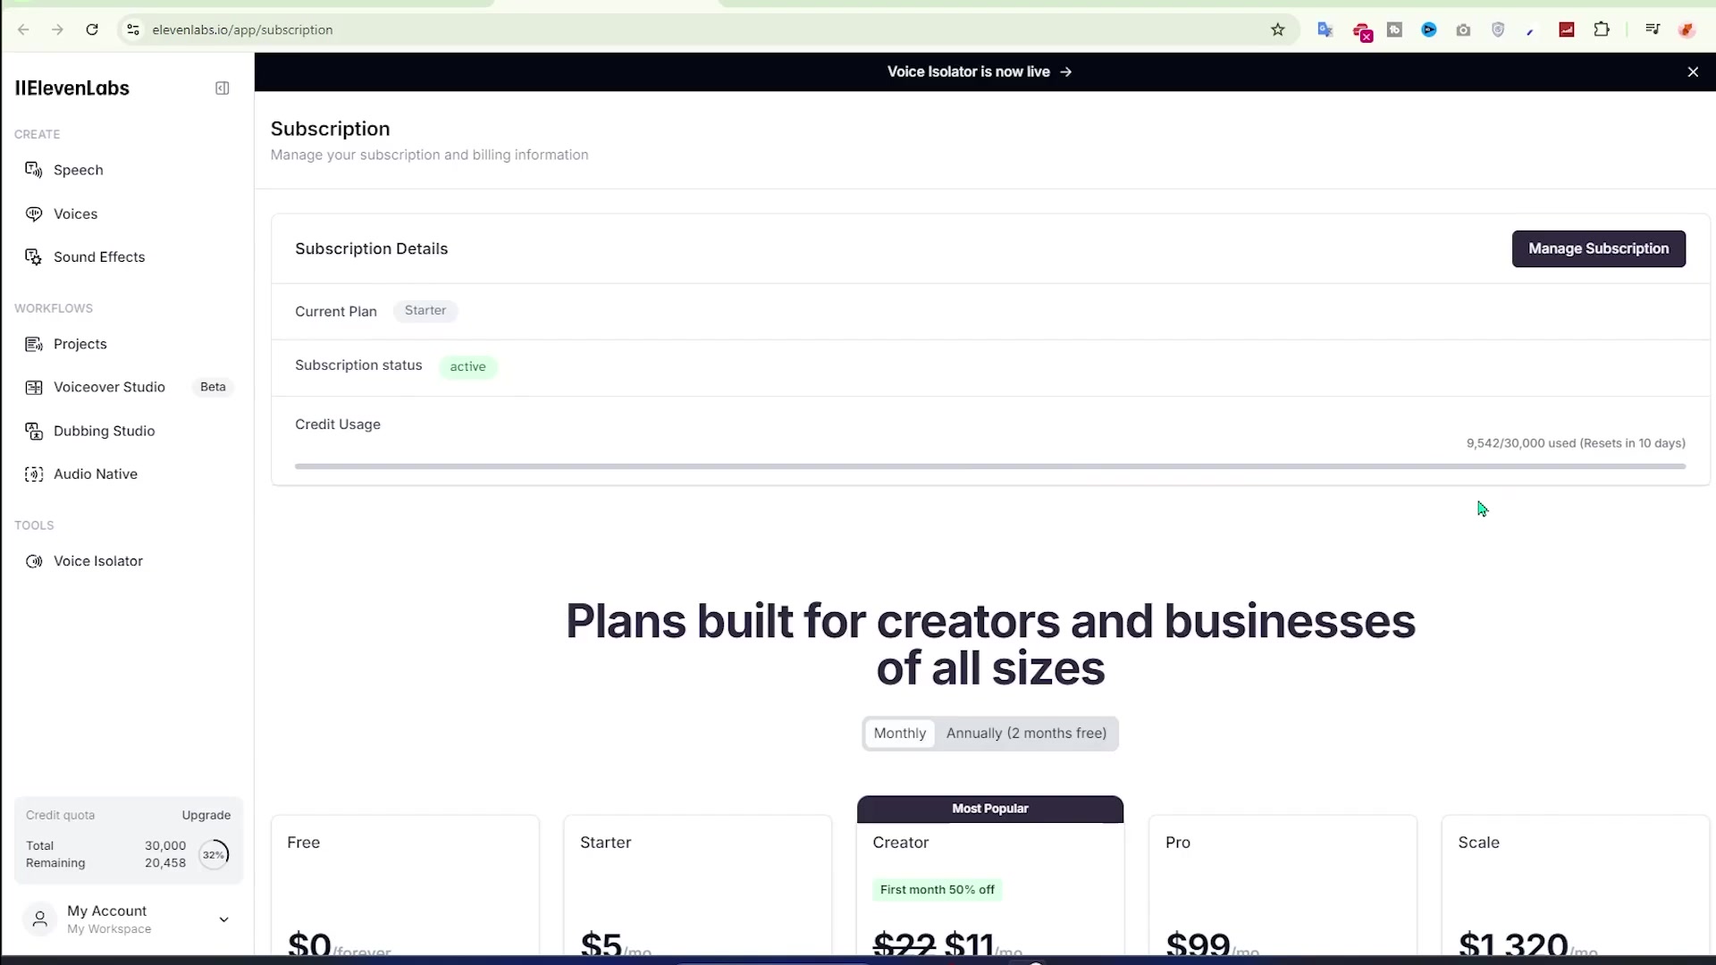Image resolution: width=1716 pixels, height=965 pixels.
Task: Close the Voice Isolator announcement banner
Action: coord(1693,71)
